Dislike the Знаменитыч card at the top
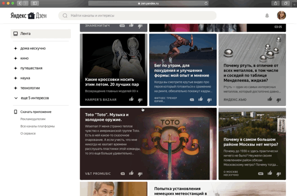This screenshot has height=196, width=297. click(x=140, y=26)
